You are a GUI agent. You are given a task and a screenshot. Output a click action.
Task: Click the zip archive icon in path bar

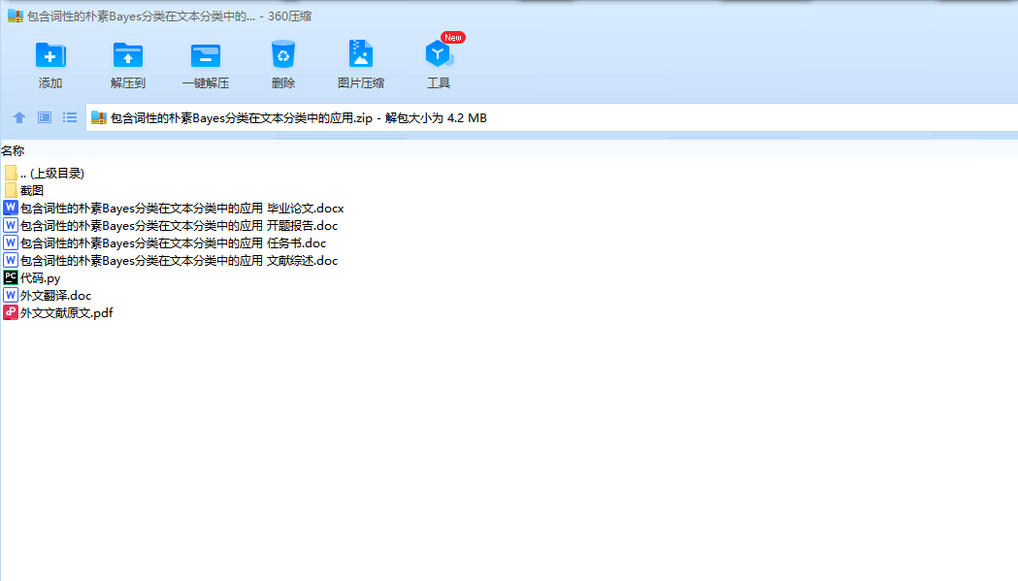(99, 117)
